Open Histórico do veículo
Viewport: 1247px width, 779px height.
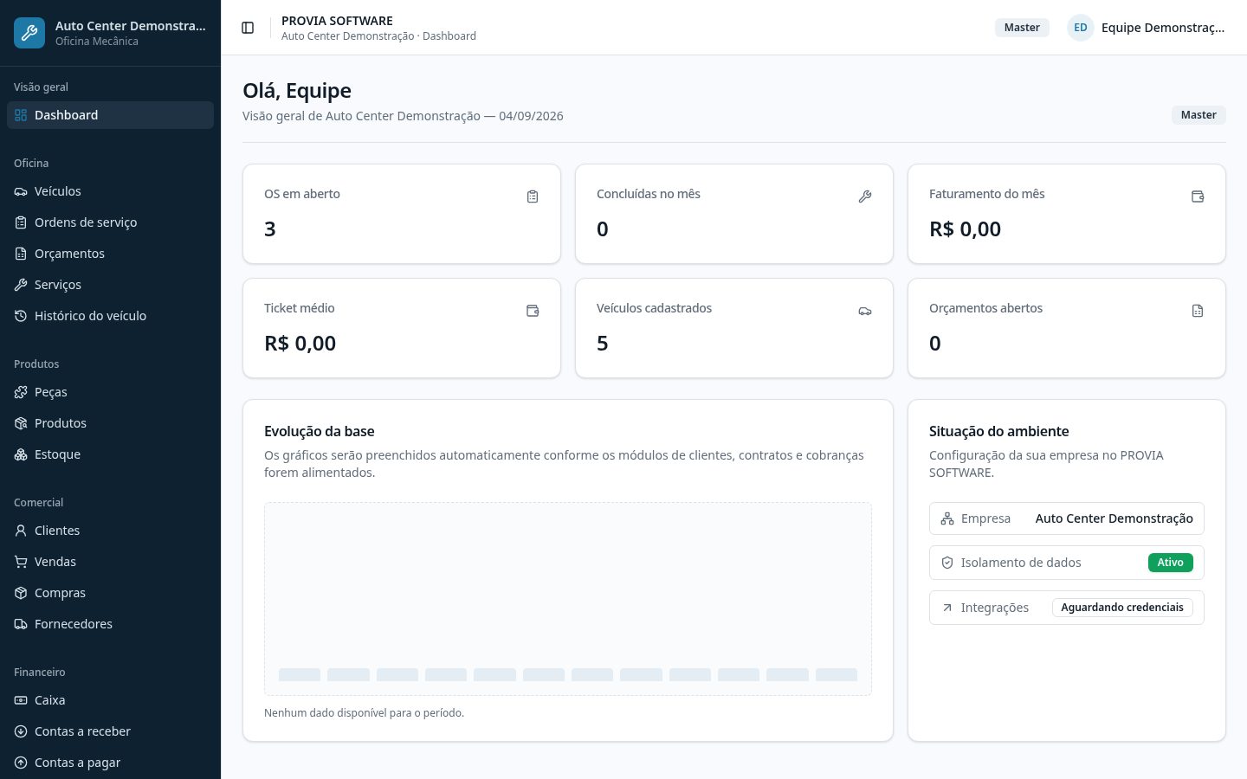[x=110, y=316]
